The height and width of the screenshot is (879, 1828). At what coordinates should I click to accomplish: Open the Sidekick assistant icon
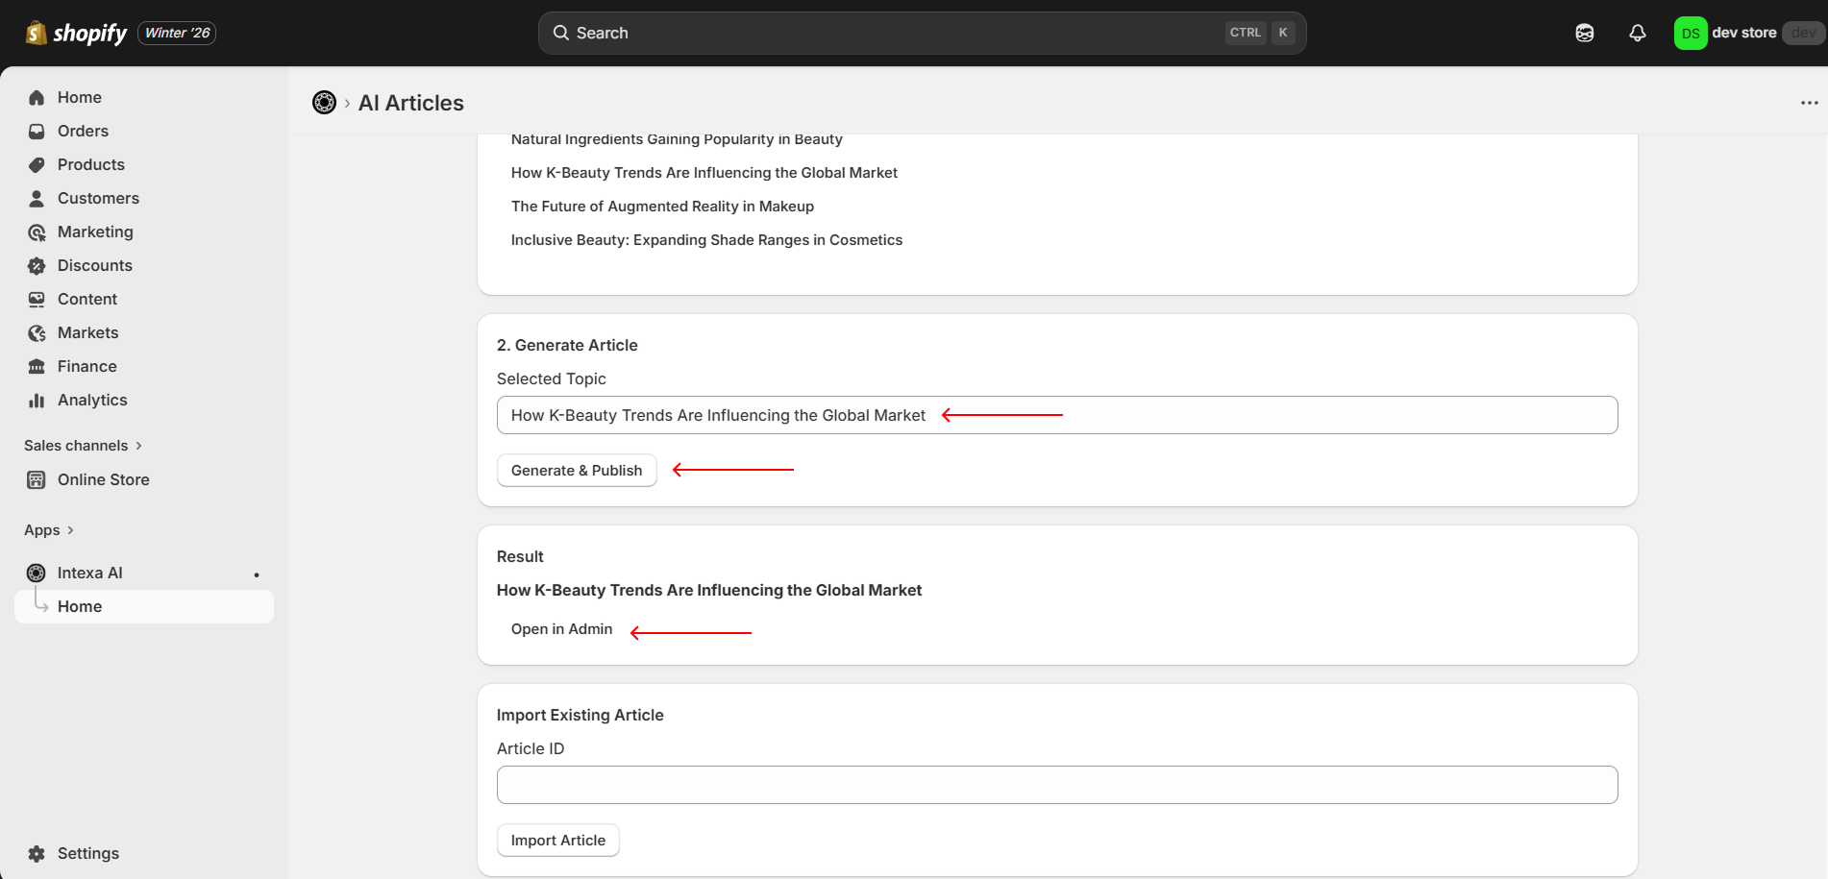click(1584, 33)
